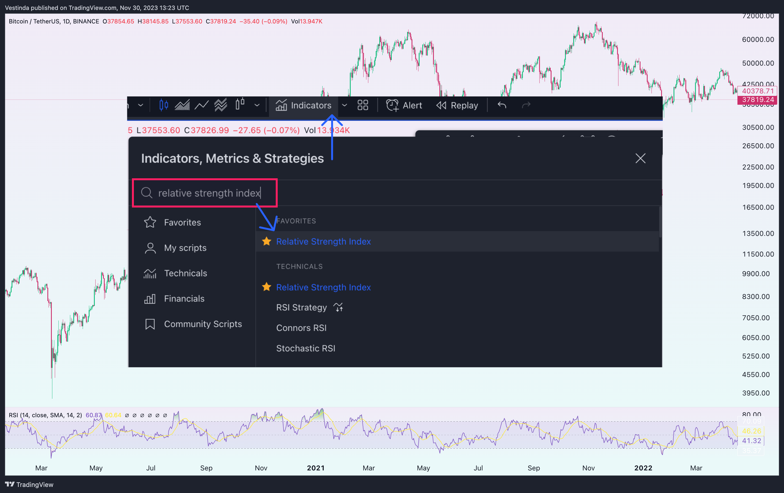Click the yellow RSI MA value 60.64
This screenshot has width=784, height=493.
tap(113, 415)
